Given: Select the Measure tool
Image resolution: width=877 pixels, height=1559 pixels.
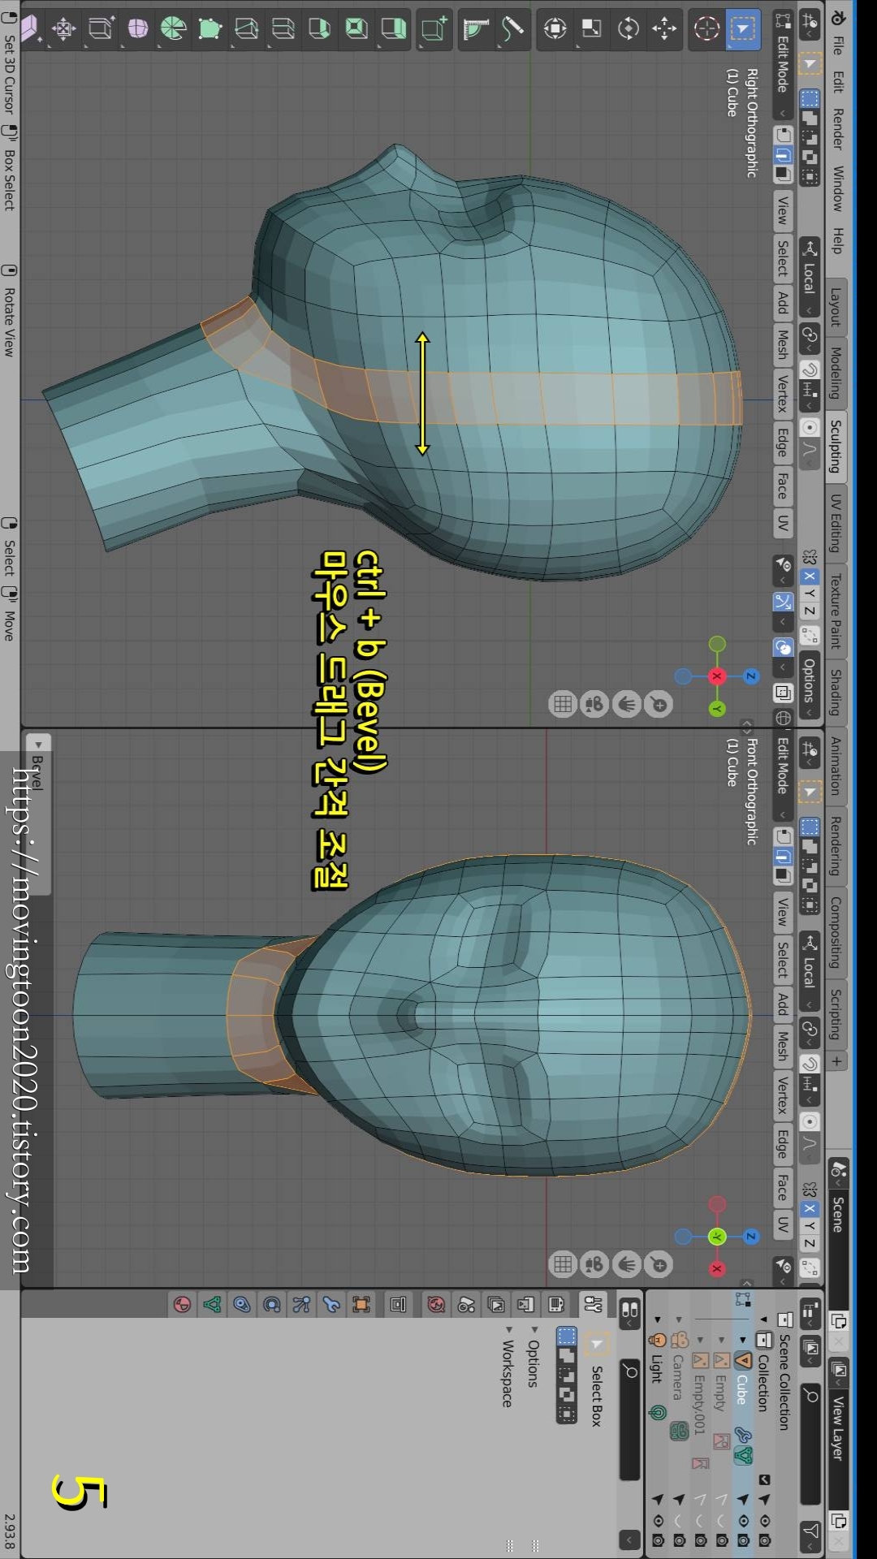Looking at the screenshot, I should pos(476,29).
